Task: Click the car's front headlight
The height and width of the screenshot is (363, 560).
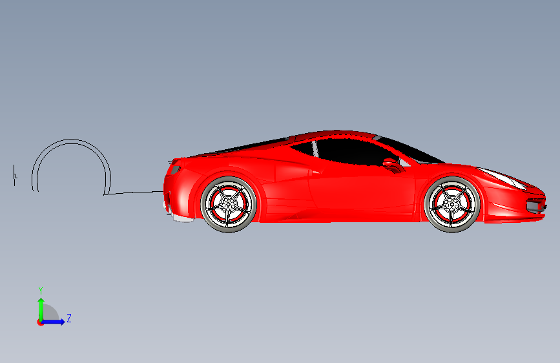Action: (504, 178)
